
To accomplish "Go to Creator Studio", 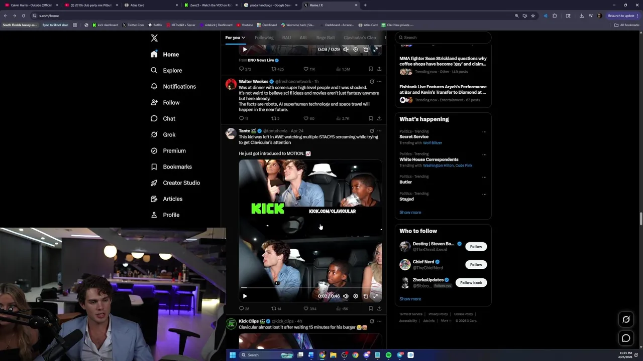I will coord(175,183).
